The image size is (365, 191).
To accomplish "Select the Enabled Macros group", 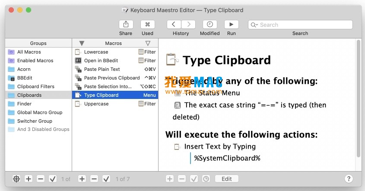I will coord(38,60).
